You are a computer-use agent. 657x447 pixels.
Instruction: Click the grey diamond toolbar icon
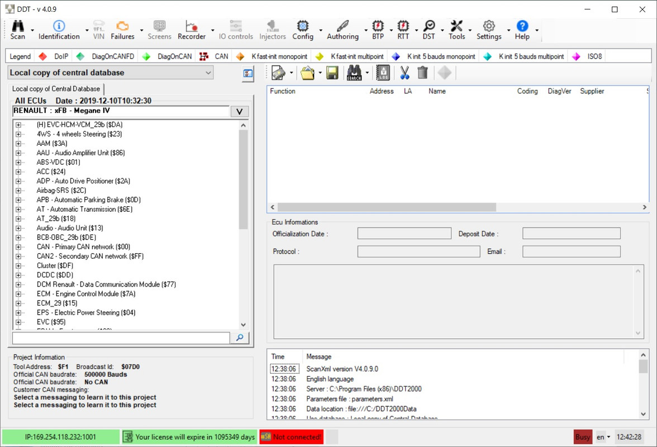pyautogui.click(x=445, y=73)
